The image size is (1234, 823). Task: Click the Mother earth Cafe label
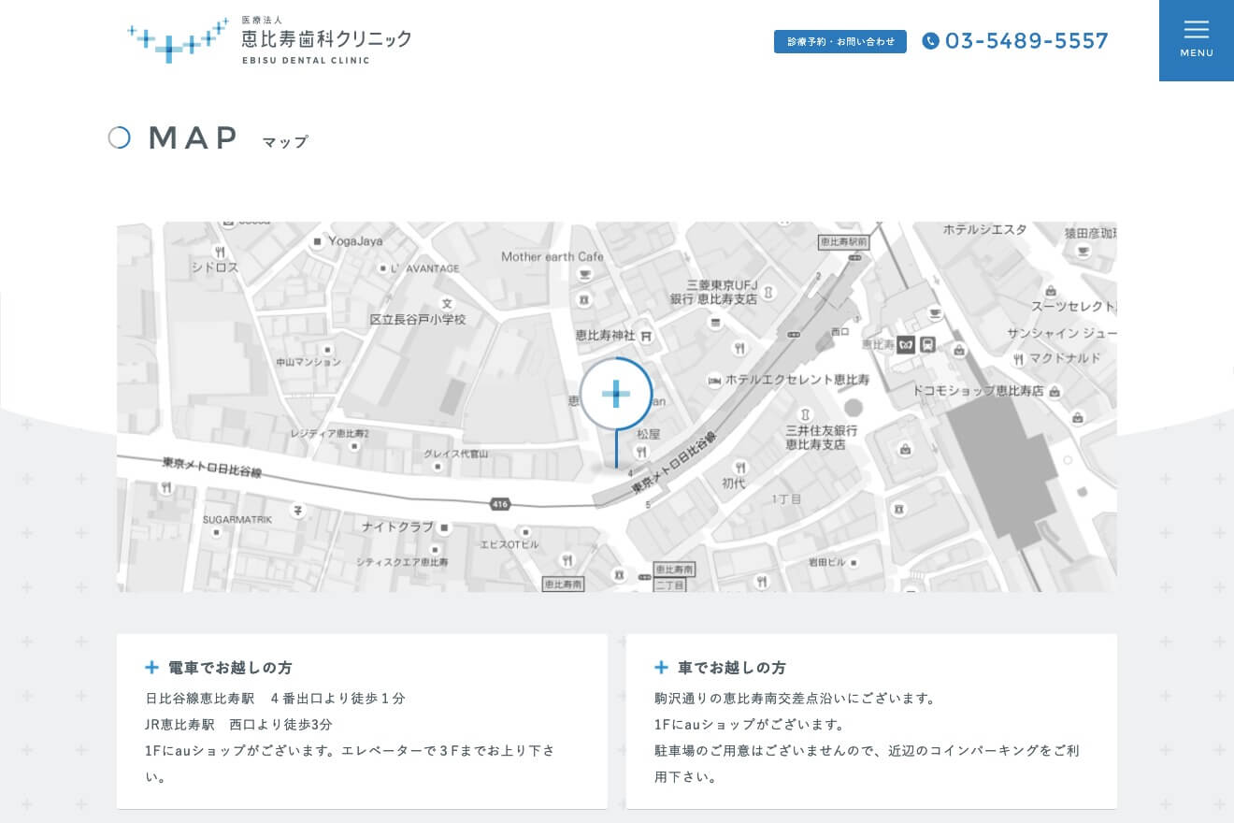pyautogui.click(x=552, y=256)
